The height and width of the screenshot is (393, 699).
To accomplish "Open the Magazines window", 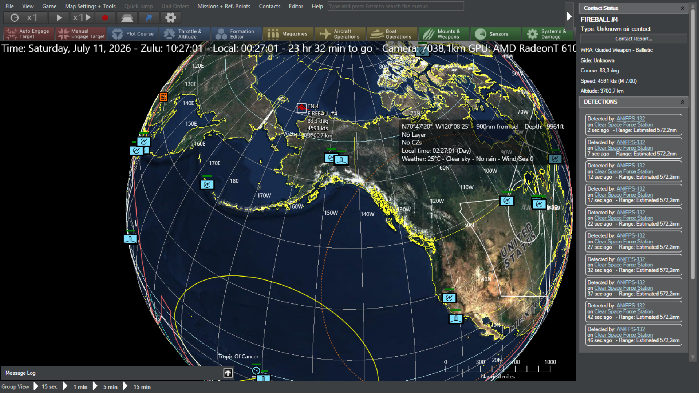I will [288, 34].
